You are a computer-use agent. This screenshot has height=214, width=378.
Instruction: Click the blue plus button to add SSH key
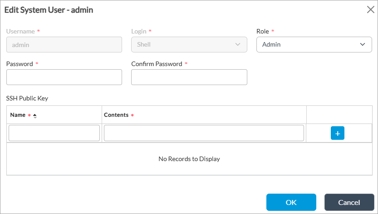[338, 133]
